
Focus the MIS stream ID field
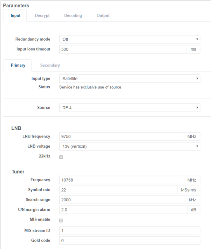point(129,231)
